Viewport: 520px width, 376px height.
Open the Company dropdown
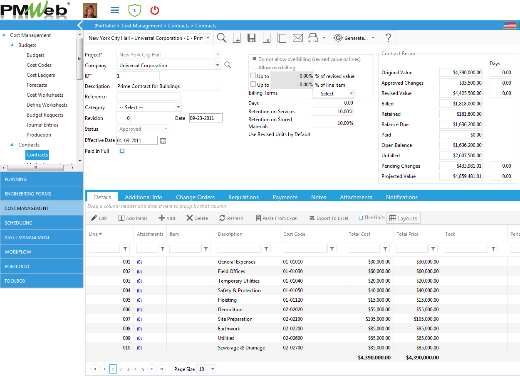point(218,65)
